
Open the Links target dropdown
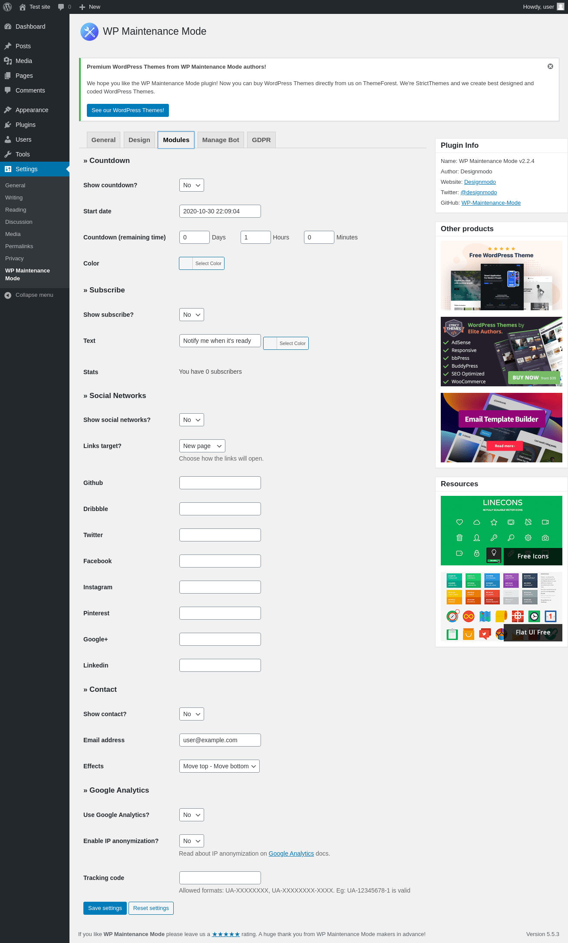(x=202, y=446)
